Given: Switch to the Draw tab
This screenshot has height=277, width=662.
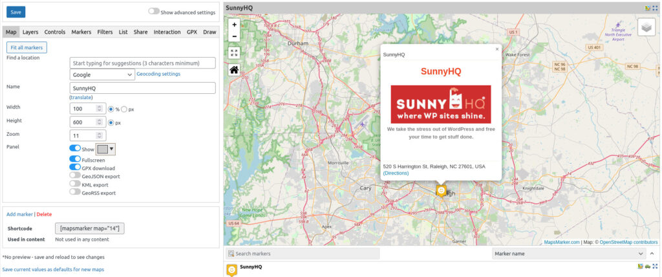Looking at the screenshot, I should point(209,32).
